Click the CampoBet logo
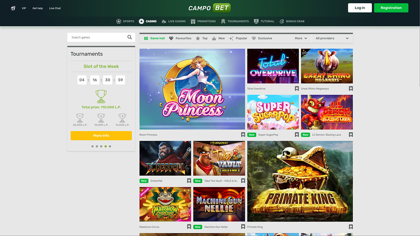Screen dimensions: 420x236 tap(209, 8)
